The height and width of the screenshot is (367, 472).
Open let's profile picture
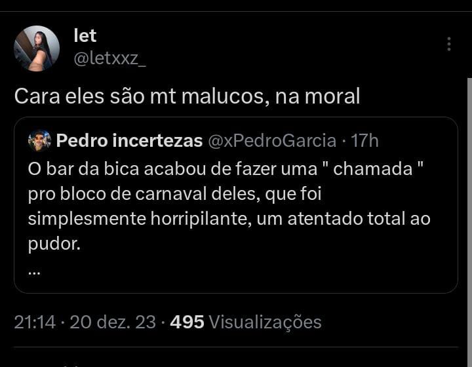pyautogui.click(x=37, y=48)
